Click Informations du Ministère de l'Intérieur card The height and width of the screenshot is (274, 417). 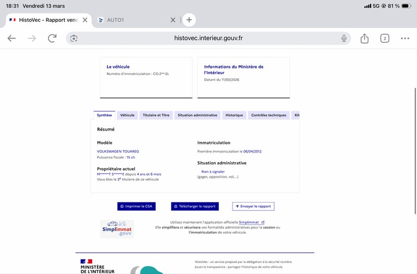tap(243, 77)
